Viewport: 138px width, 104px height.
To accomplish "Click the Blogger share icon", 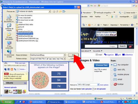I will click(x=12, y=69).
